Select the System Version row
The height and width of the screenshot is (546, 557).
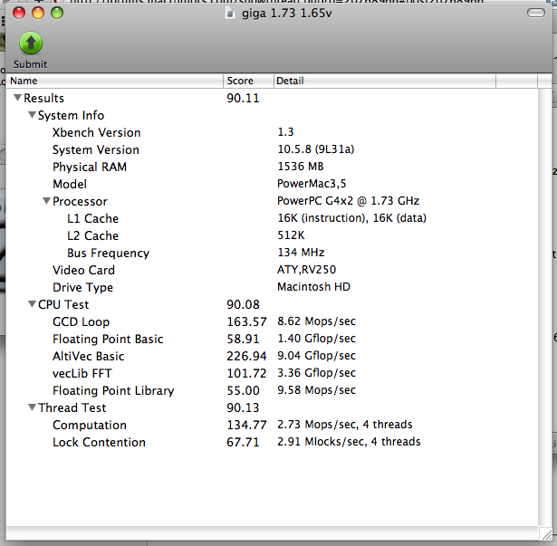pos(272,149)
